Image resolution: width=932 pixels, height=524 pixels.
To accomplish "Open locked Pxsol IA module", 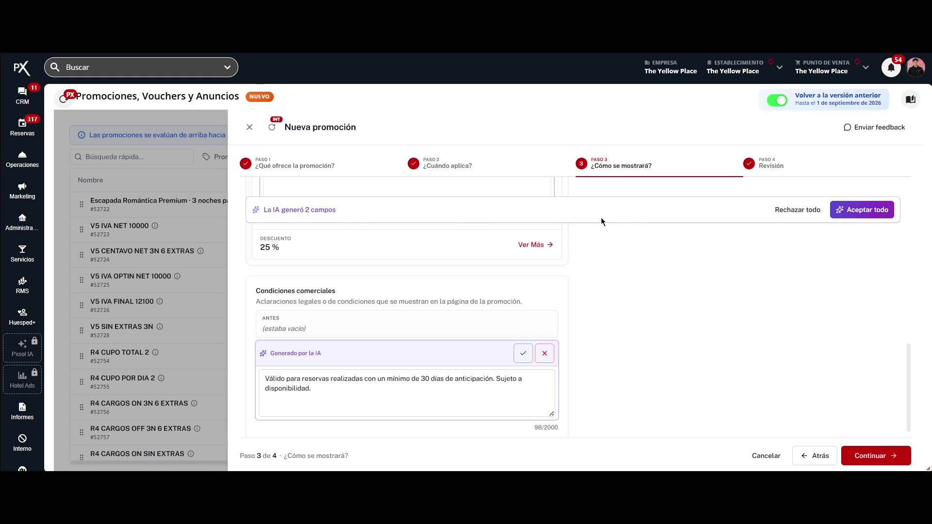I will pos(22,348).
